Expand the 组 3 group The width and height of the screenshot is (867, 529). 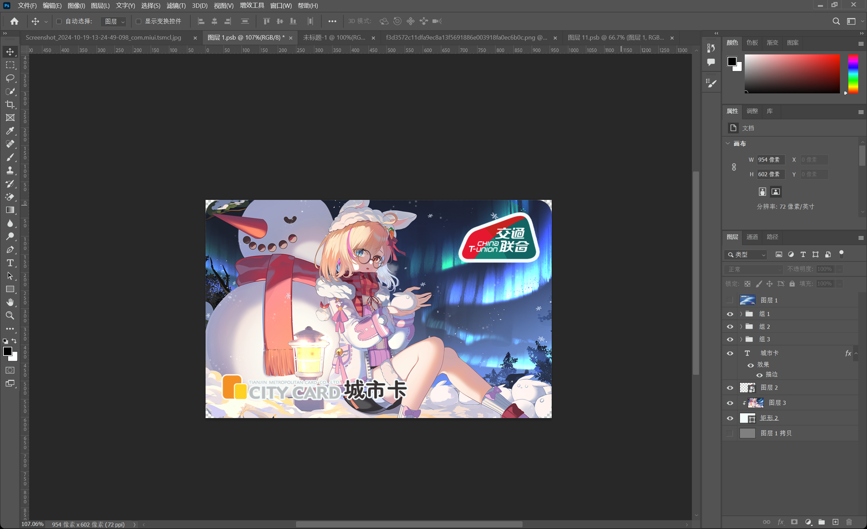[x=741, y=339]
